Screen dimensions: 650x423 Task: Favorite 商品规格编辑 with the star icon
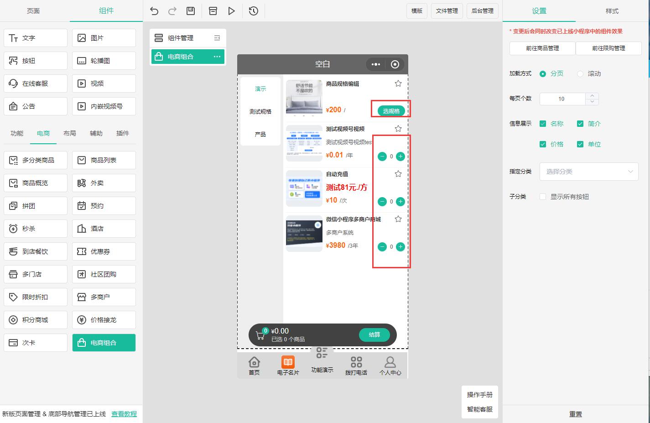click(398, 84)
